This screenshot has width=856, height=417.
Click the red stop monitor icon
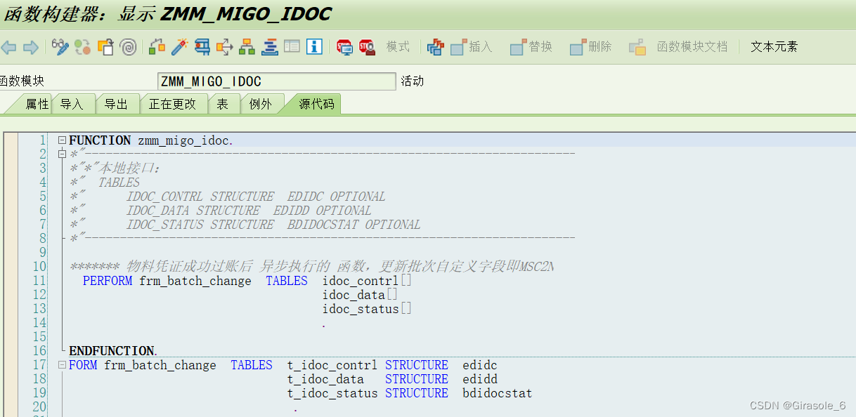click(x=344, y=47)
